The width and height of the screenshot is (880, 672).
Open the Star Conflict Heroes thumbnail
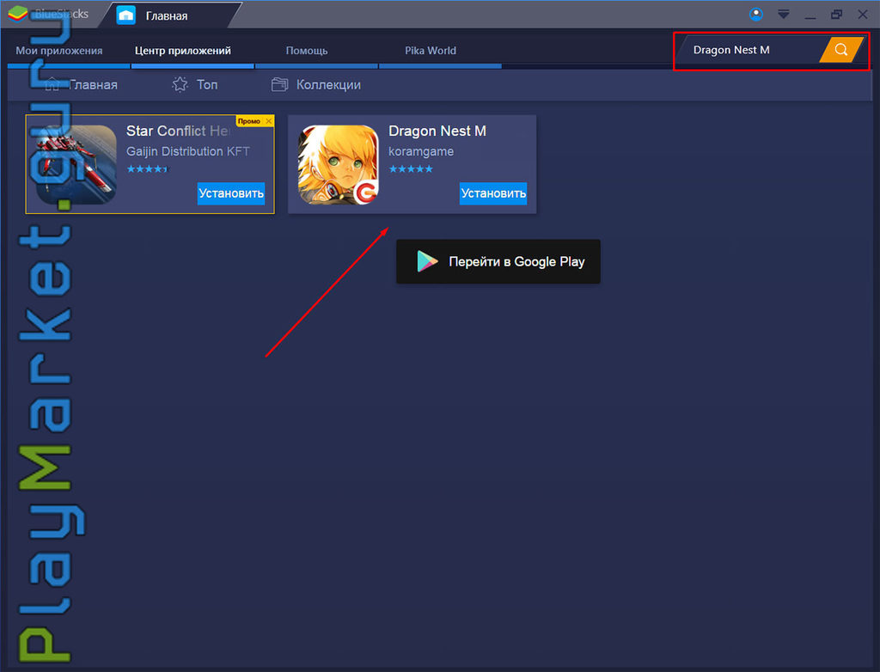point(76,164)
